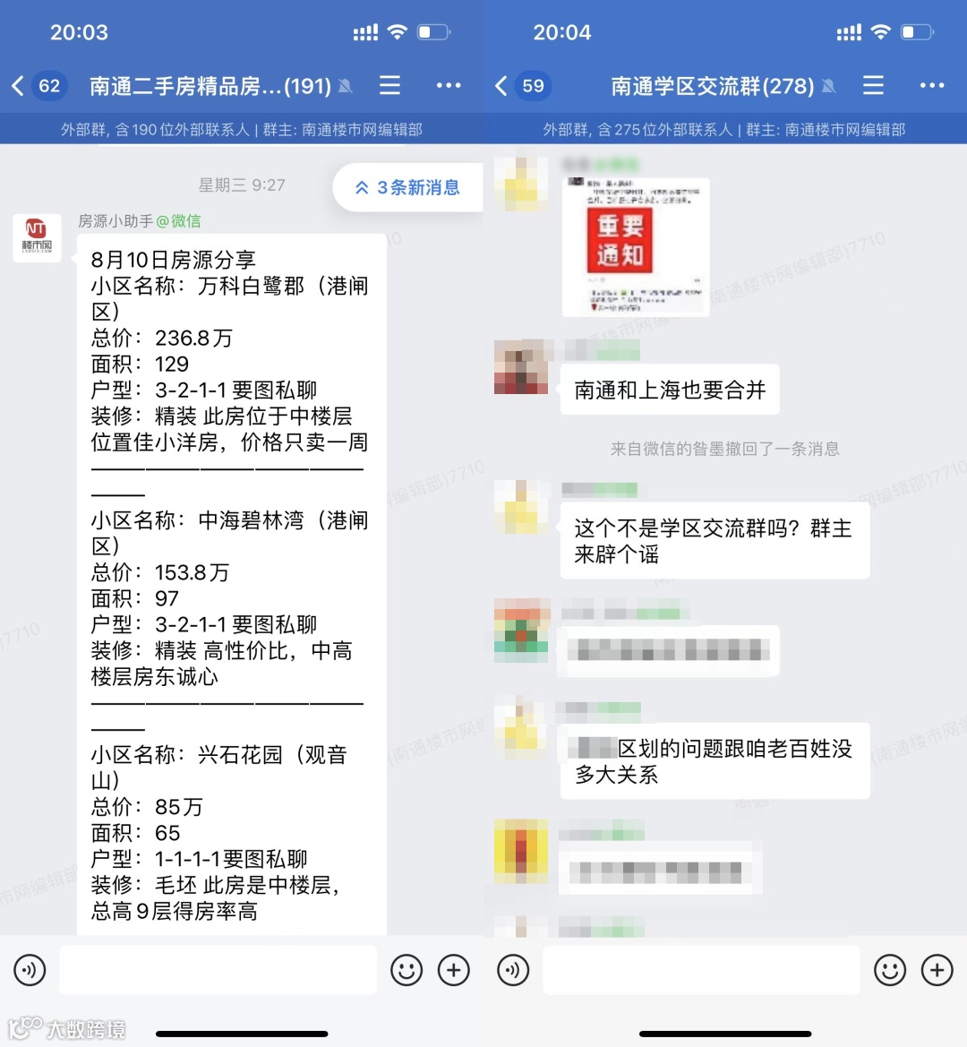
Task: Open hamburger menu in 南通二手房精品房 chat
Action: click(389, 85)
